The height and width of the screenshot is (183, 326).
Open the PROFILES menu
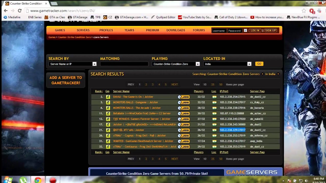click(x=106, y=30)
